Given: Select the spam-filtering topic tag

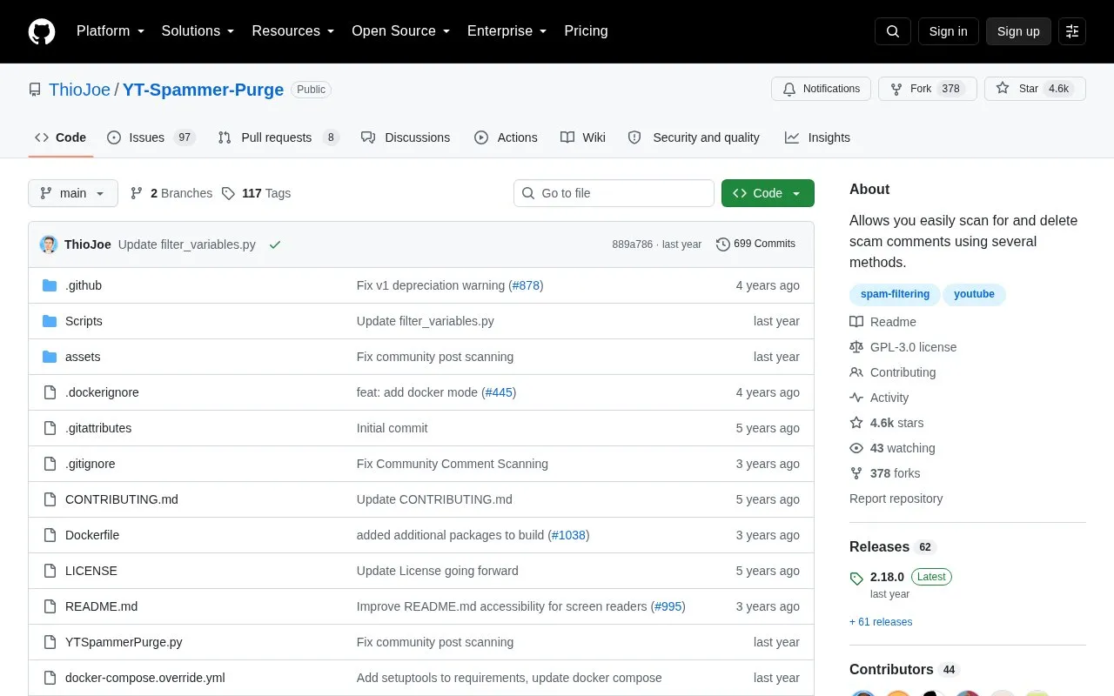Looking at the screenshot, I should coord(895,294).
